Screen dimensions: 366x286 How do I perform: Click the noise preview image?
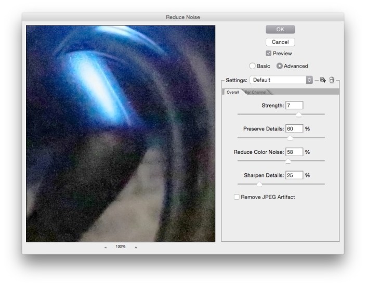click(x=121, y=134)
